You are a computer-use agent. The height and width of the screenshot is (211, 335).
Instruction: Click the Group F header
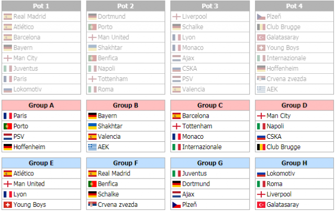coord(126,163)
